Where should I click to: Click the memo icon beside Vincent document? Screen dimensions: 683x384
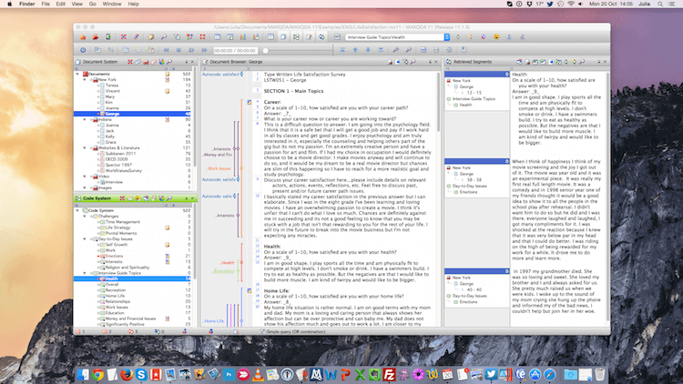pyautogui.click(x=167, y=93)
